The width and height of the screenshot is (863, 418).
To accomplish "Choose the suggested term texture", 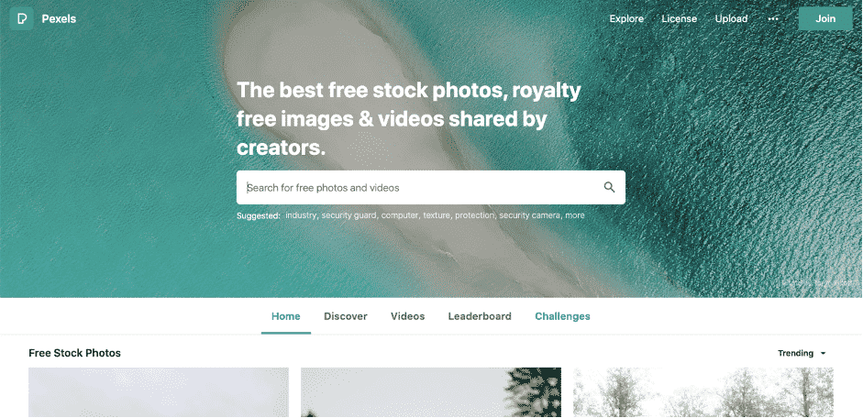I will [437, 215].
